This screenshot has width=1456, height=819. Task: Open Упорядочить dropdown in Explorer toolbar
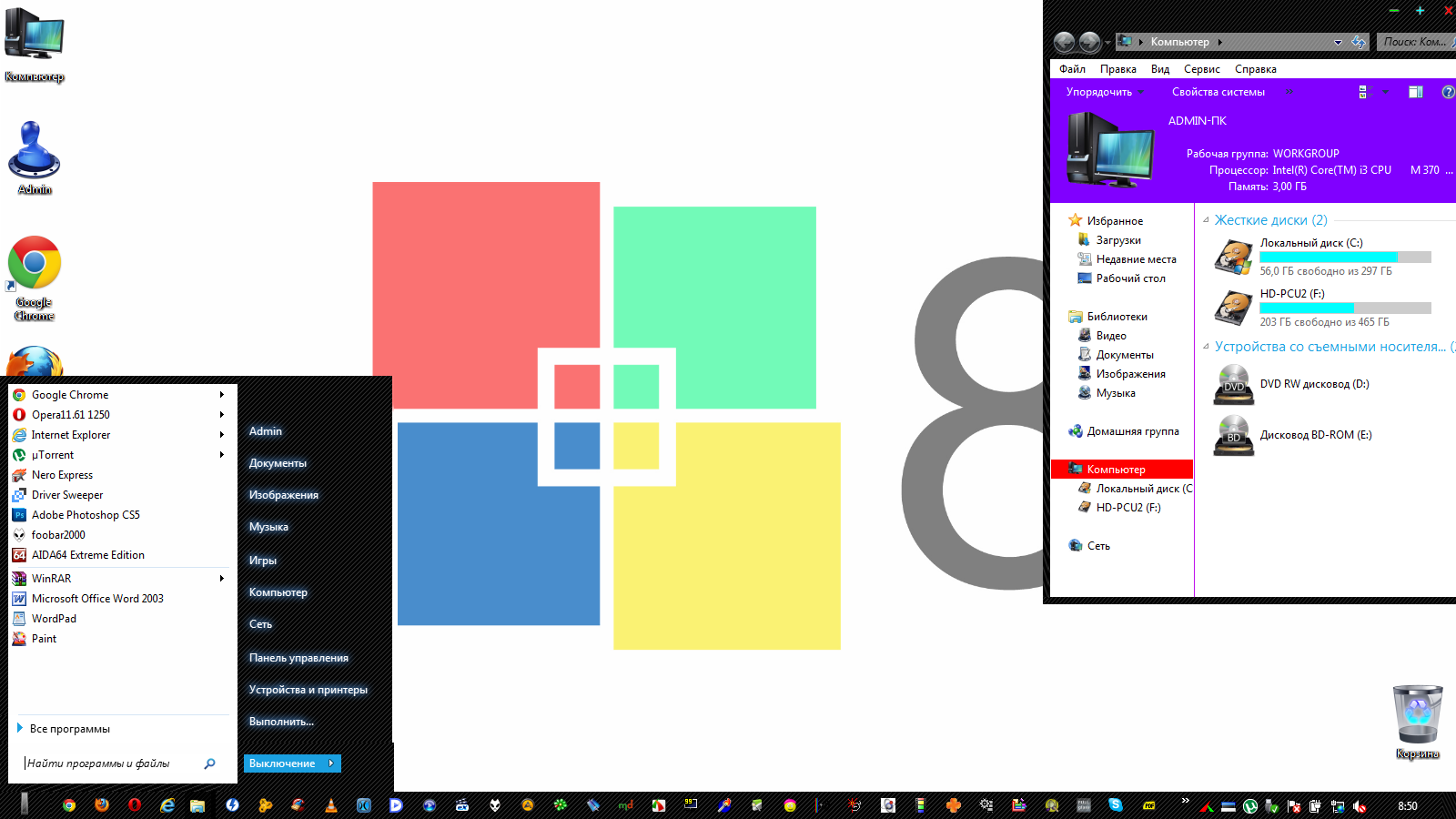[1103, 92]
